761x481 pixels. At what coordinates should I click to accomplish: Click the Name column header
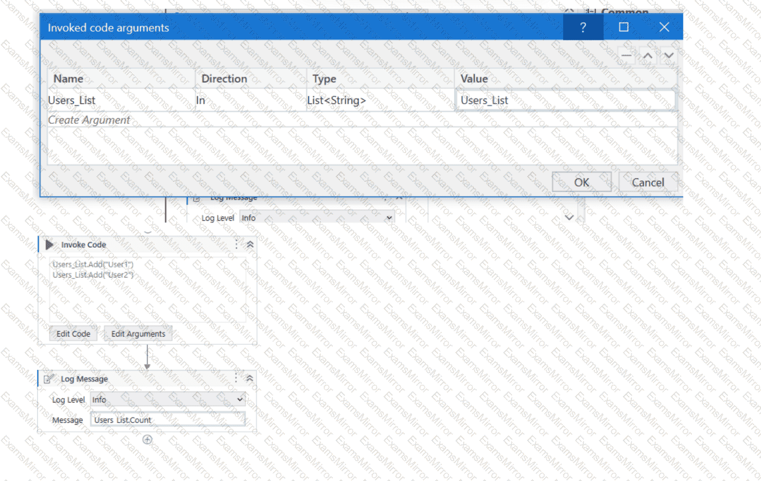(x=68, y=79)
